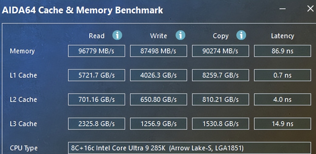Select the L1 Cache 0.7 ns latency
This screenshot has height=154, width=316.
[282, 75]
